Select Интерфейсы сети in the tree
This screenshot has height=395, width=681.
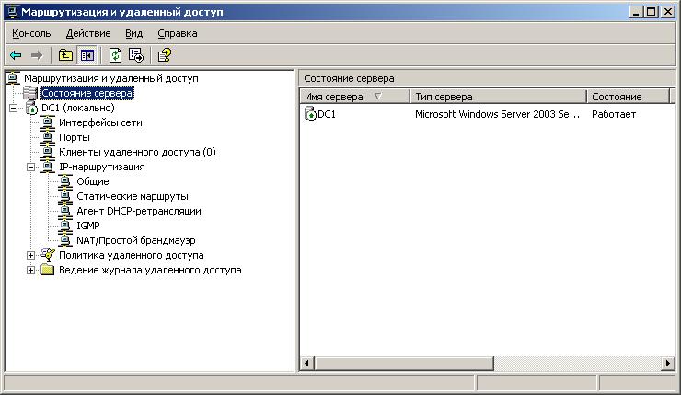tap(100, 122)
